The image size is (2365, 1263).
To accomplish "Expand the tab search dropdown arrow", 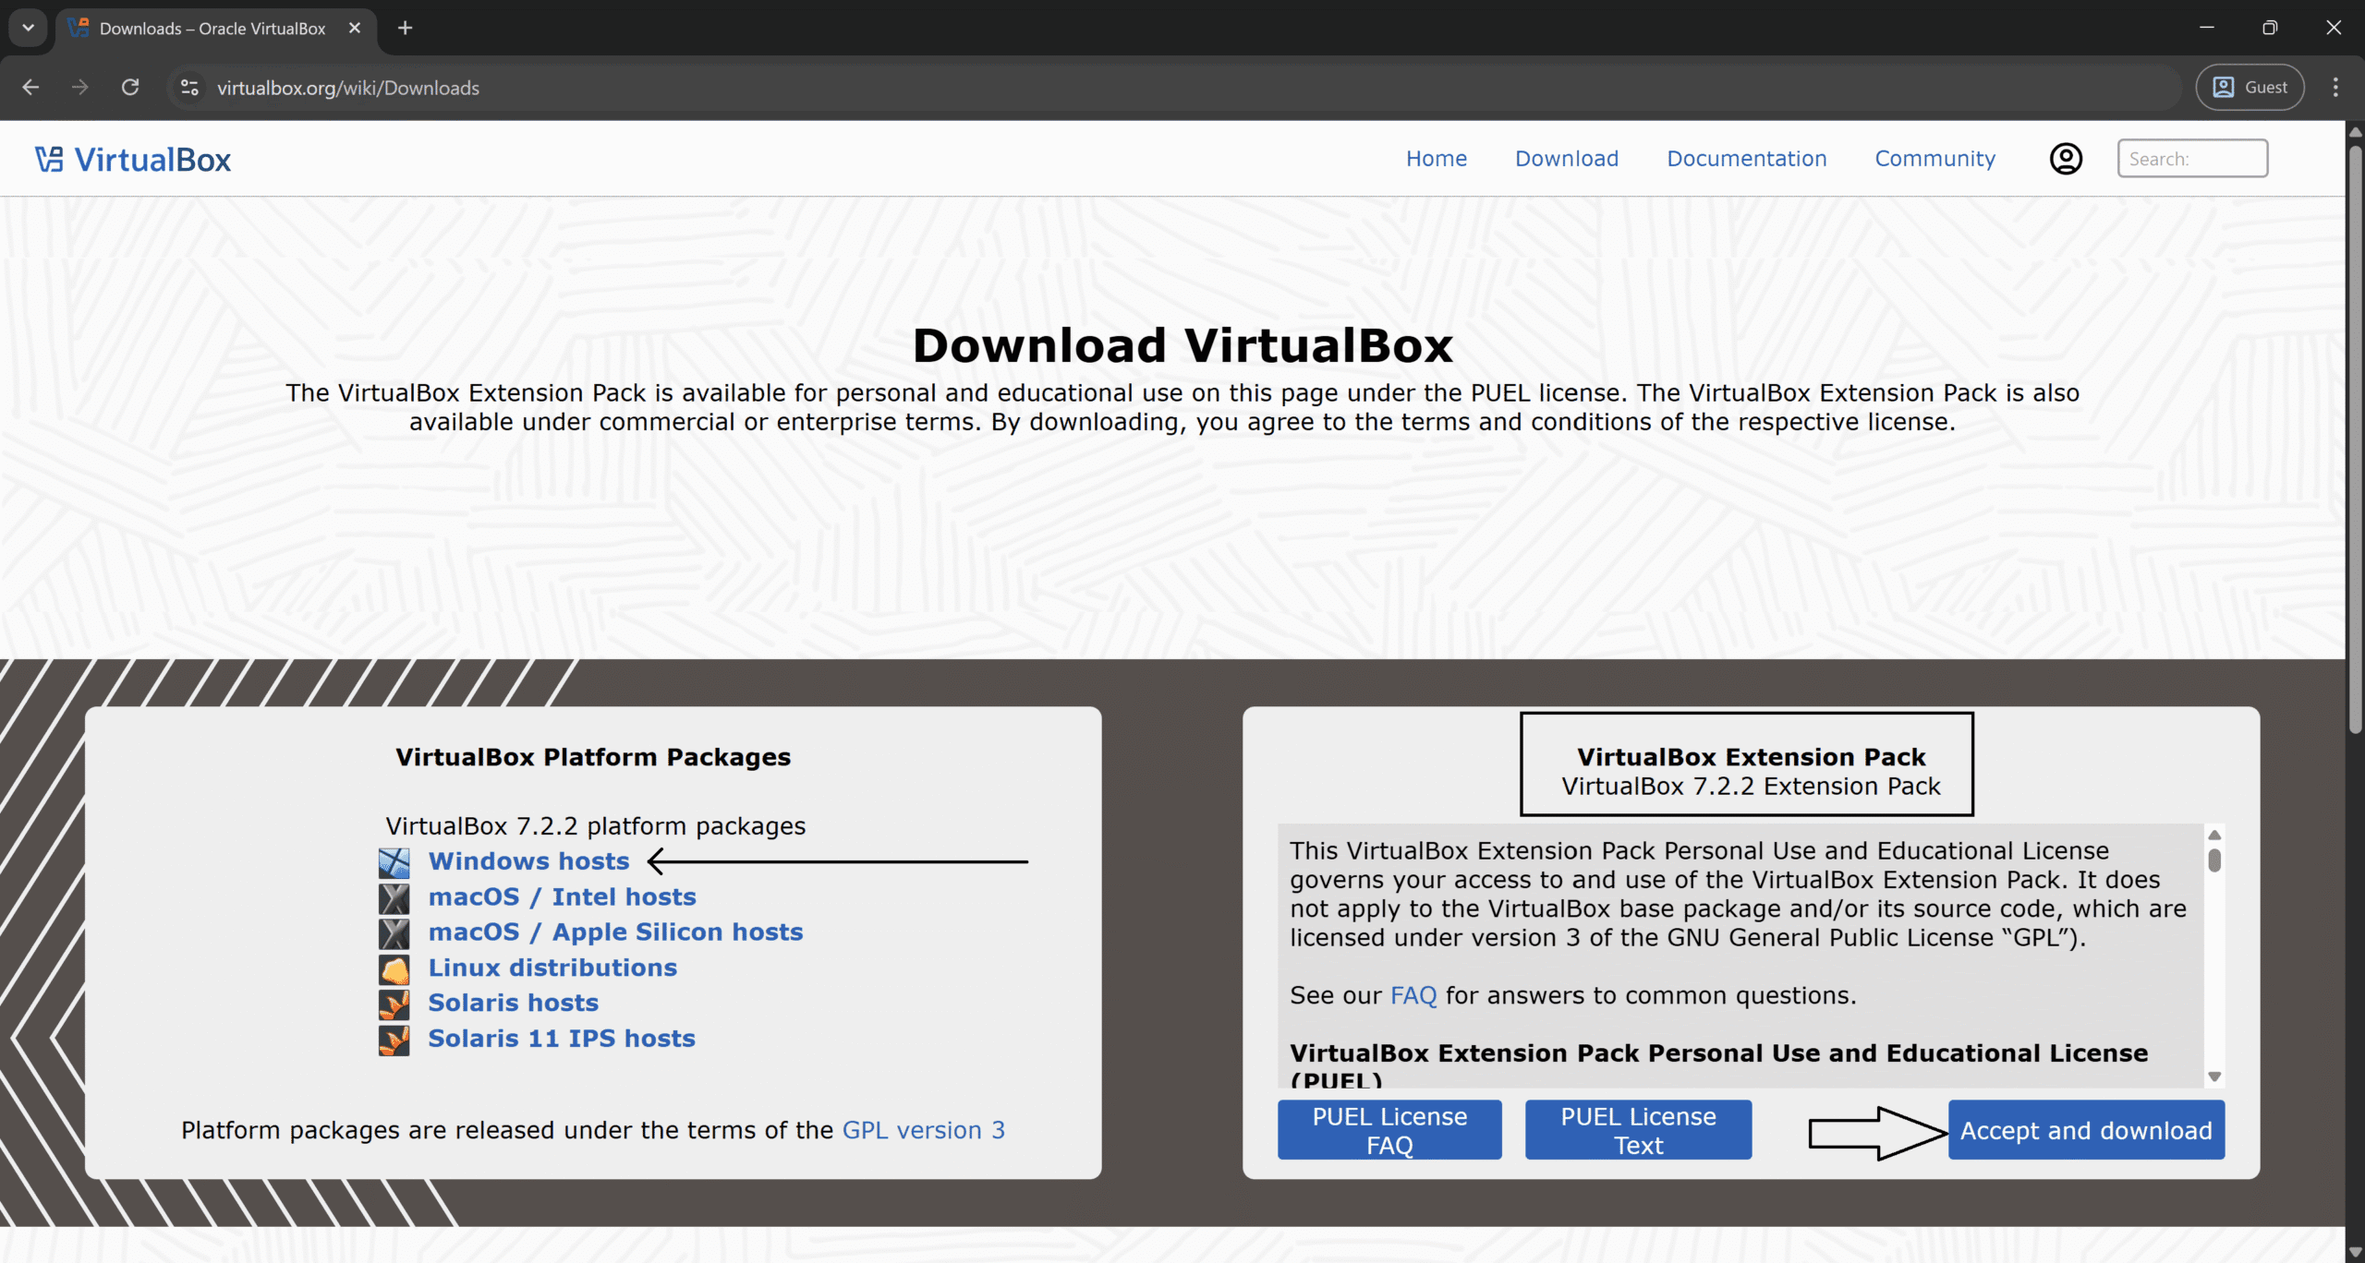I will click(x=28, y=28).
